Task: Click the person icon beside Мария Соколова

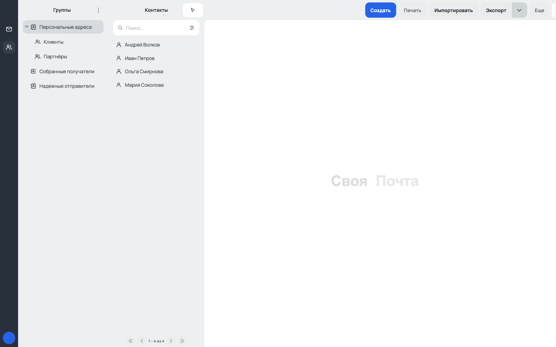Action: coord(119,85)
